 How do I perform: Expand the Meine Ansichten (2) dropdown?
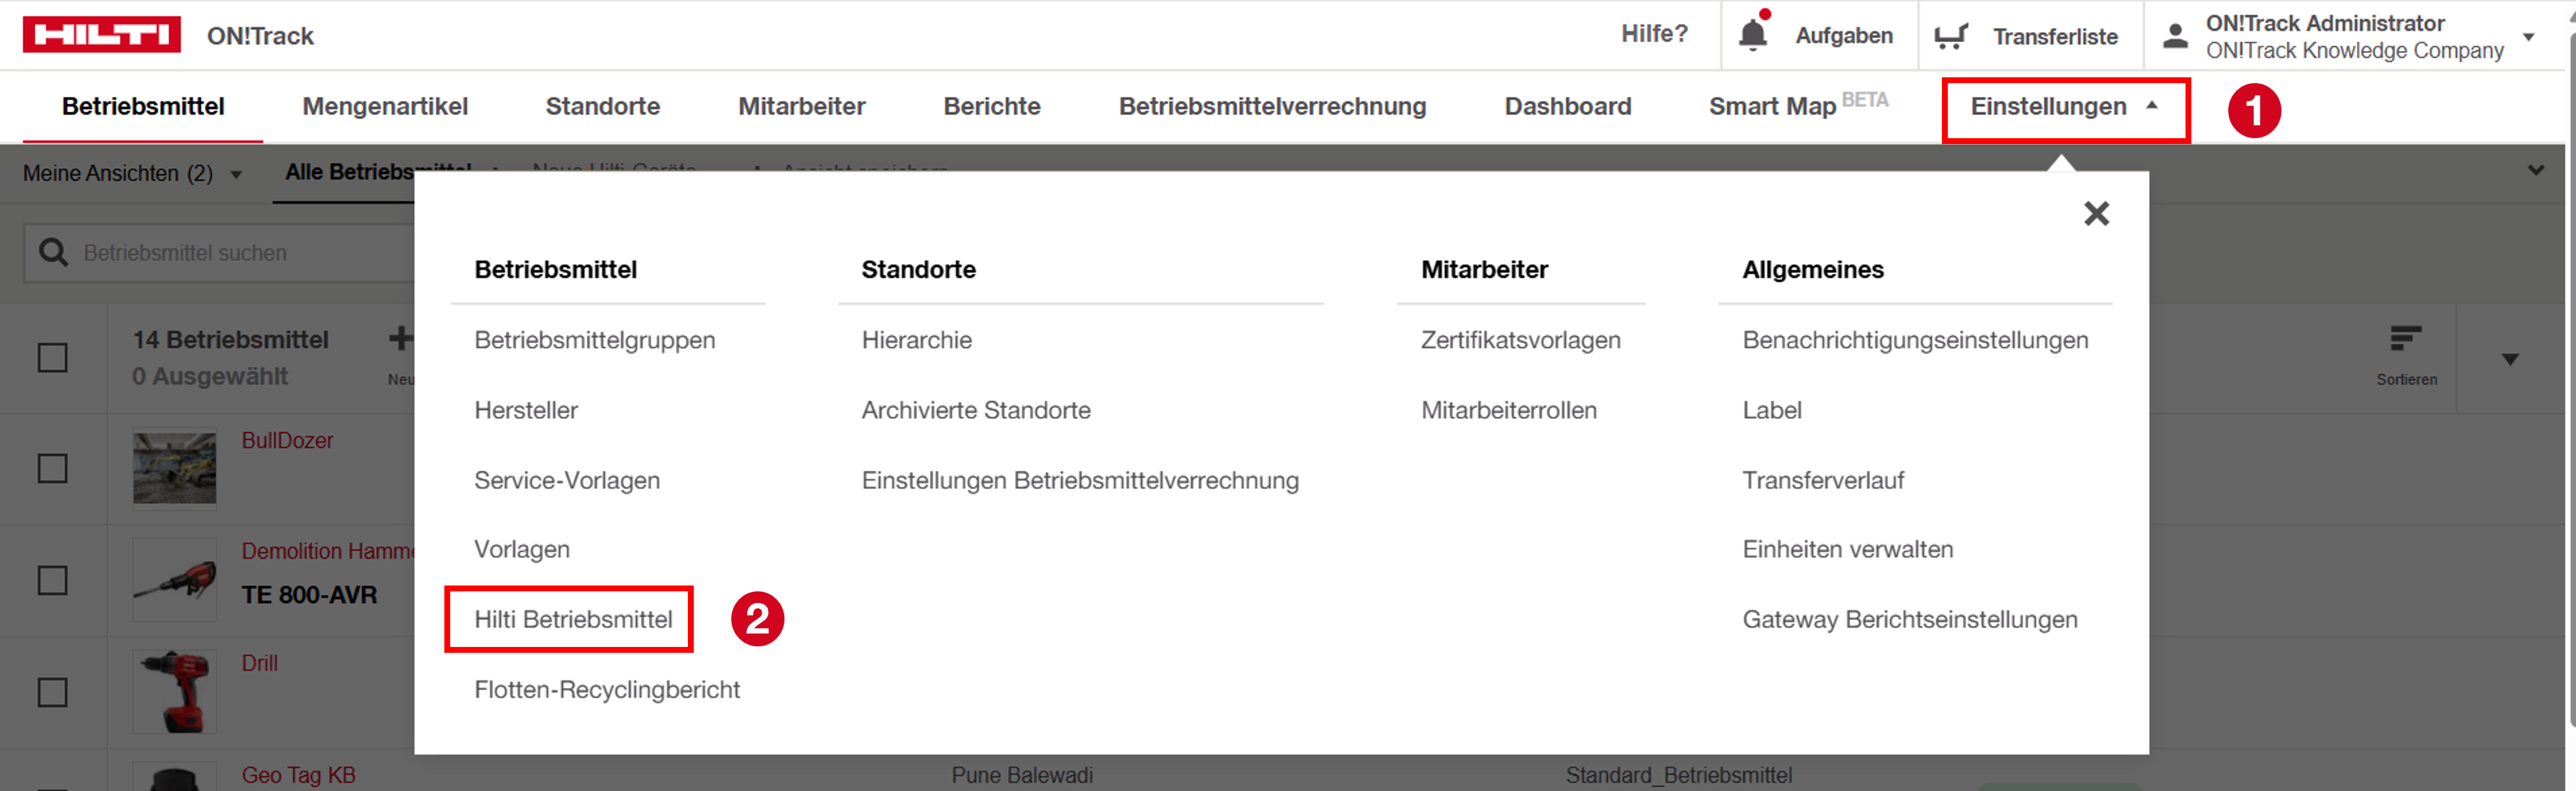click(x=236, y=175)
